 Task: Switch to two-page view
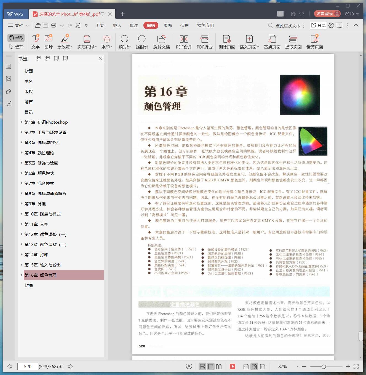219,366
